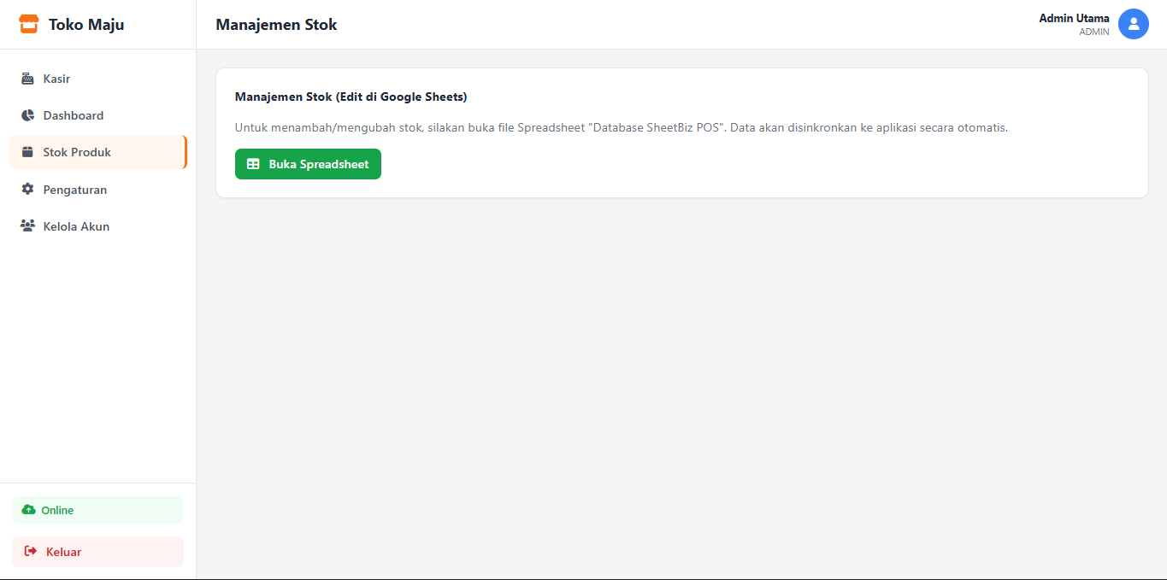This screenshot has height=580, width=1167.
Task: Click the orange Toko Maju store logo icon
Action: tap(29, 25)
